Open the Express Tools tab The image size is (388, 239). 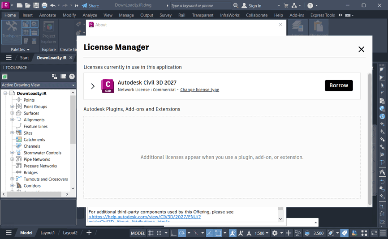click(323, 15)
